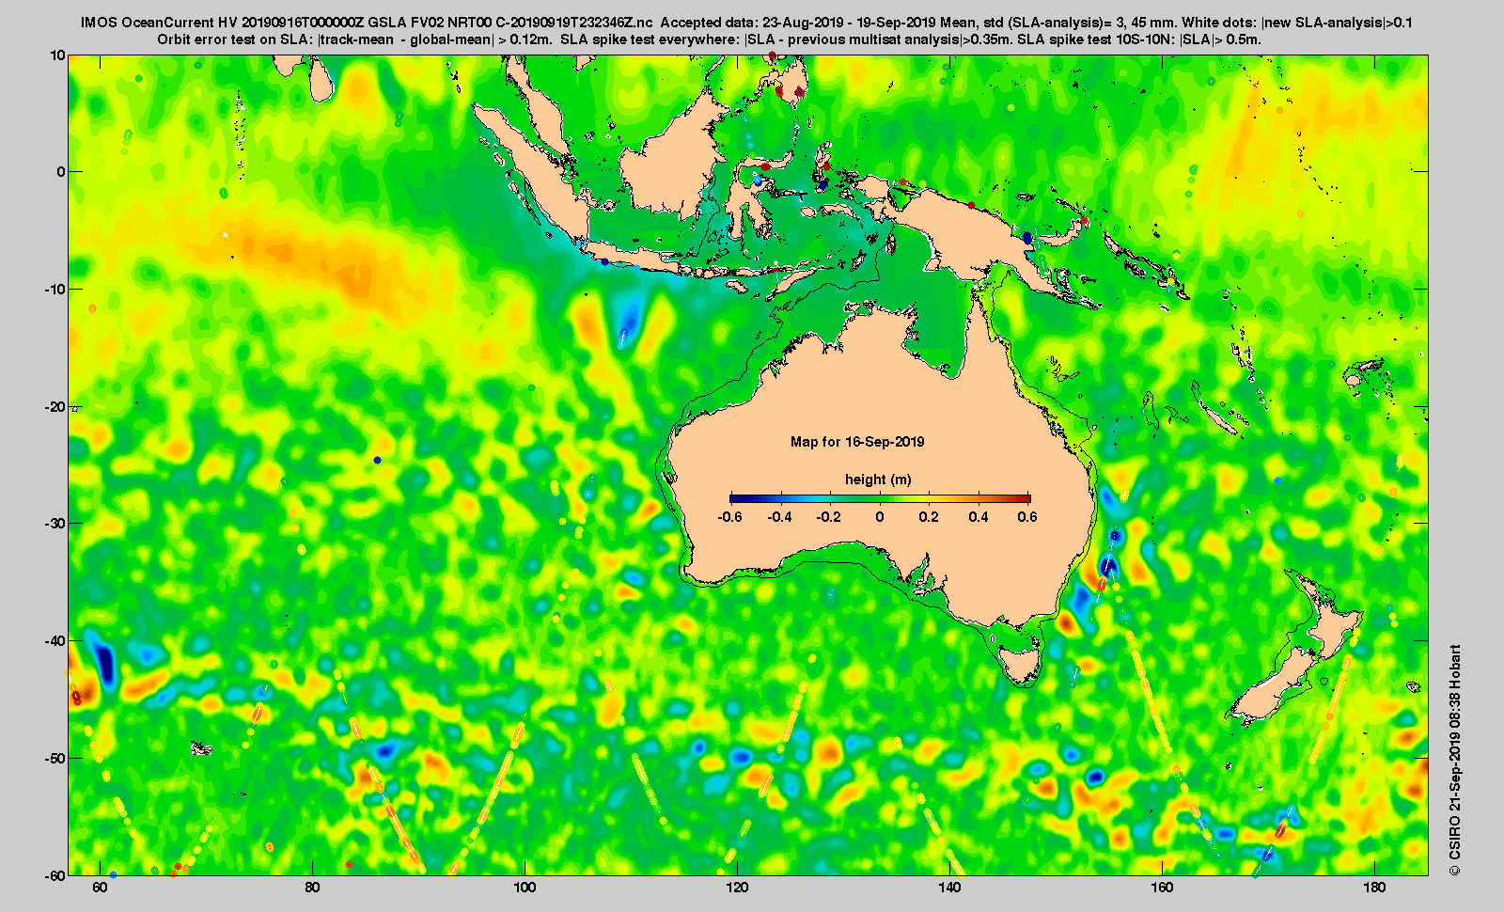Click the longitude axis label 120
Viewport: 1504px width, 912px height.
pos(738,888)
